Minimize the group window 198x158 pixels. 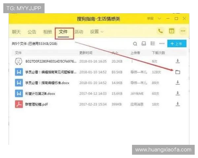pyautogui.click(x=168, y=18)
